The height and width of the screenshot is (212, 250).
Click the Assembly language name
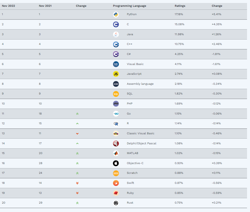point(140,84)
